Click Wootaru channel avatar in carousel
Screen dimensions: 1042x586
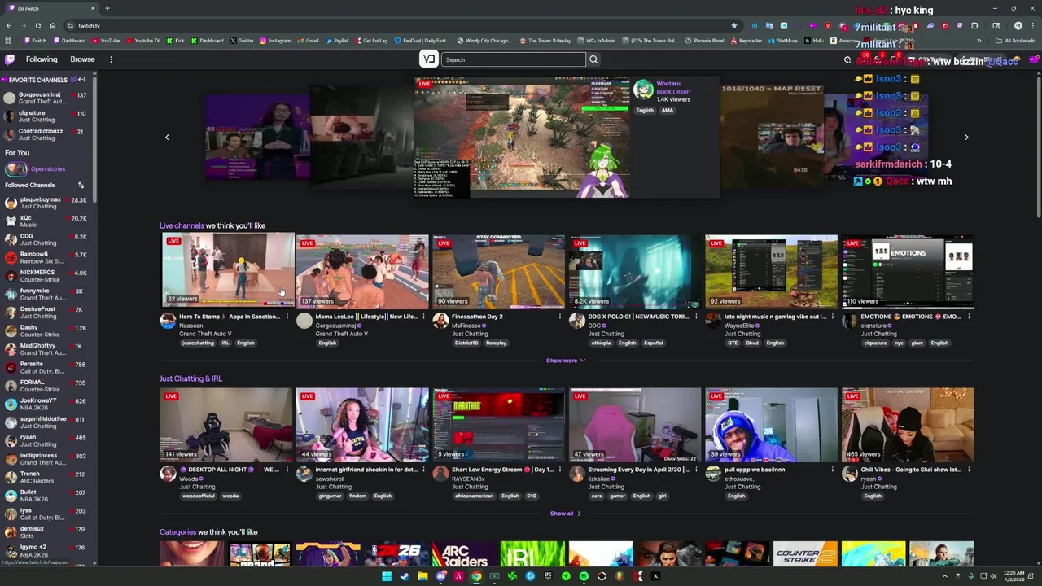[643, 89]
